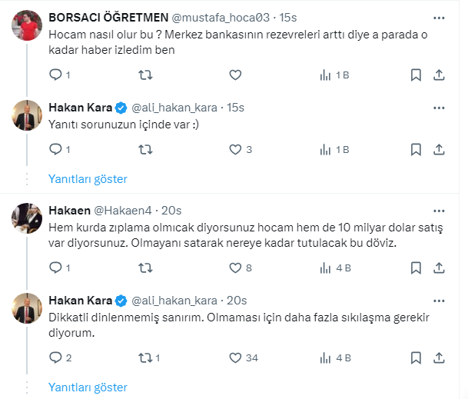Image resolution: width=468 pixels, height=399 pixels.
Task: Open more options on Hakaen's tweet
Action: (438, 209)
